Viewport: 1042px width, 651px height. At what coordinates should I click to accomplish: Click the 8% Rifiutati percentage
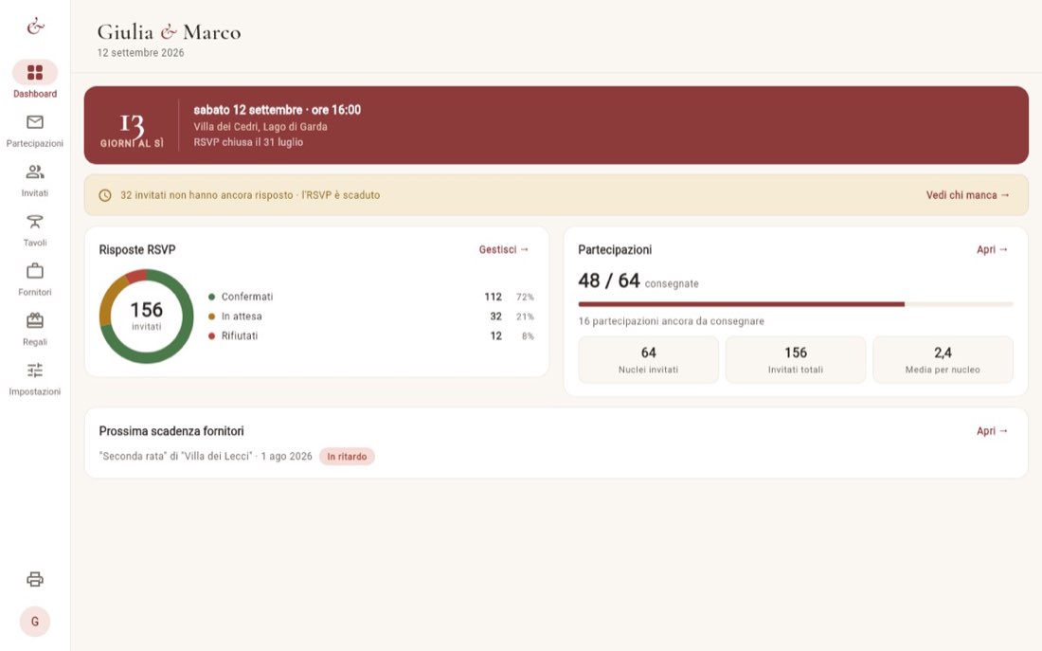click(528, 336)
